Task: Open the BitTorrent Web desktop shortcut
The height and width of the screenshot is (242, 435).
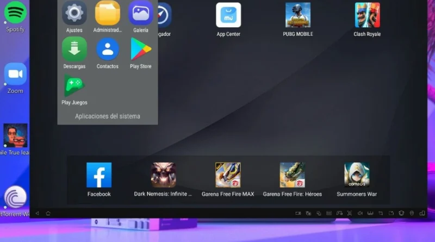Action: click(x=15, y=197)
